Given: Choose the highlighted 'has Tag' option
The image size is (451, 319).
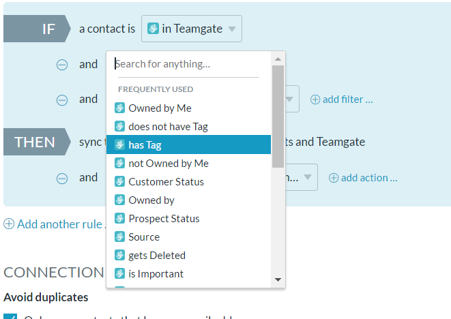Looking at the screenshot, I should click(189, 145).
